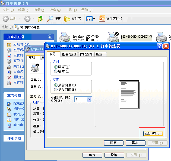Click 取消 in print preferences dialog
The image size is (171, 161).
(135, 143)
